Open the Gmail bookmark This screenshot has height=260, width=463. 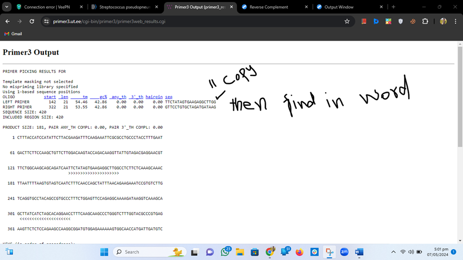13,34
